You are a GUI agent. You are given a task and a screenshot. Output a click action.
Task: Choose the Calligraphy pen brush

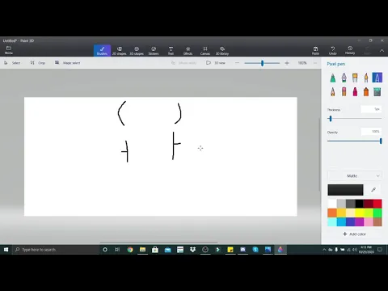click(344, 78)
